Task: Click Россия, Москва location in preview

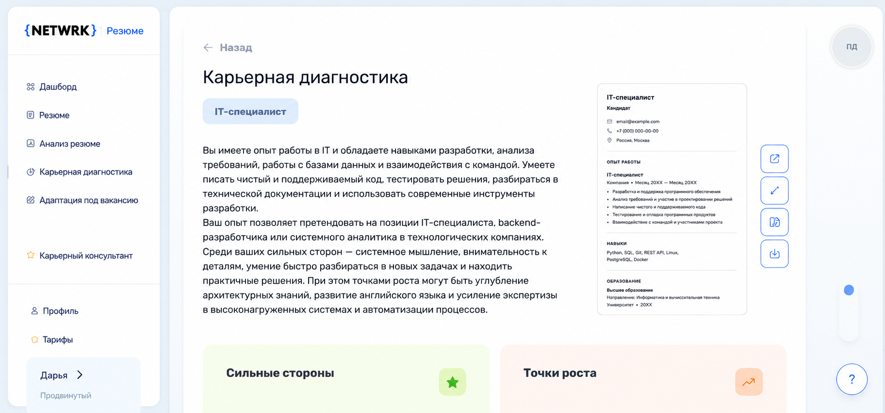Action: pyautogui.click(x=633, y=141)
